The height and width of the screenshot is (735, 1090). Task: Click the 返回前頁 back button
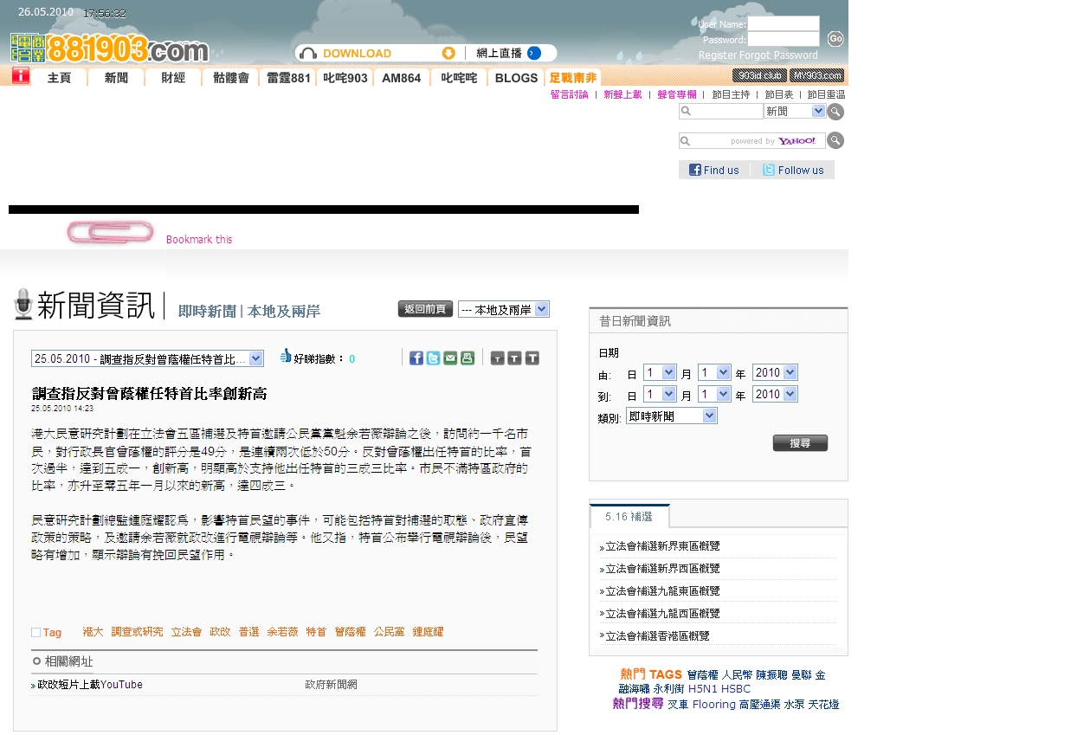pyautogui.click(x=425, y=309)
